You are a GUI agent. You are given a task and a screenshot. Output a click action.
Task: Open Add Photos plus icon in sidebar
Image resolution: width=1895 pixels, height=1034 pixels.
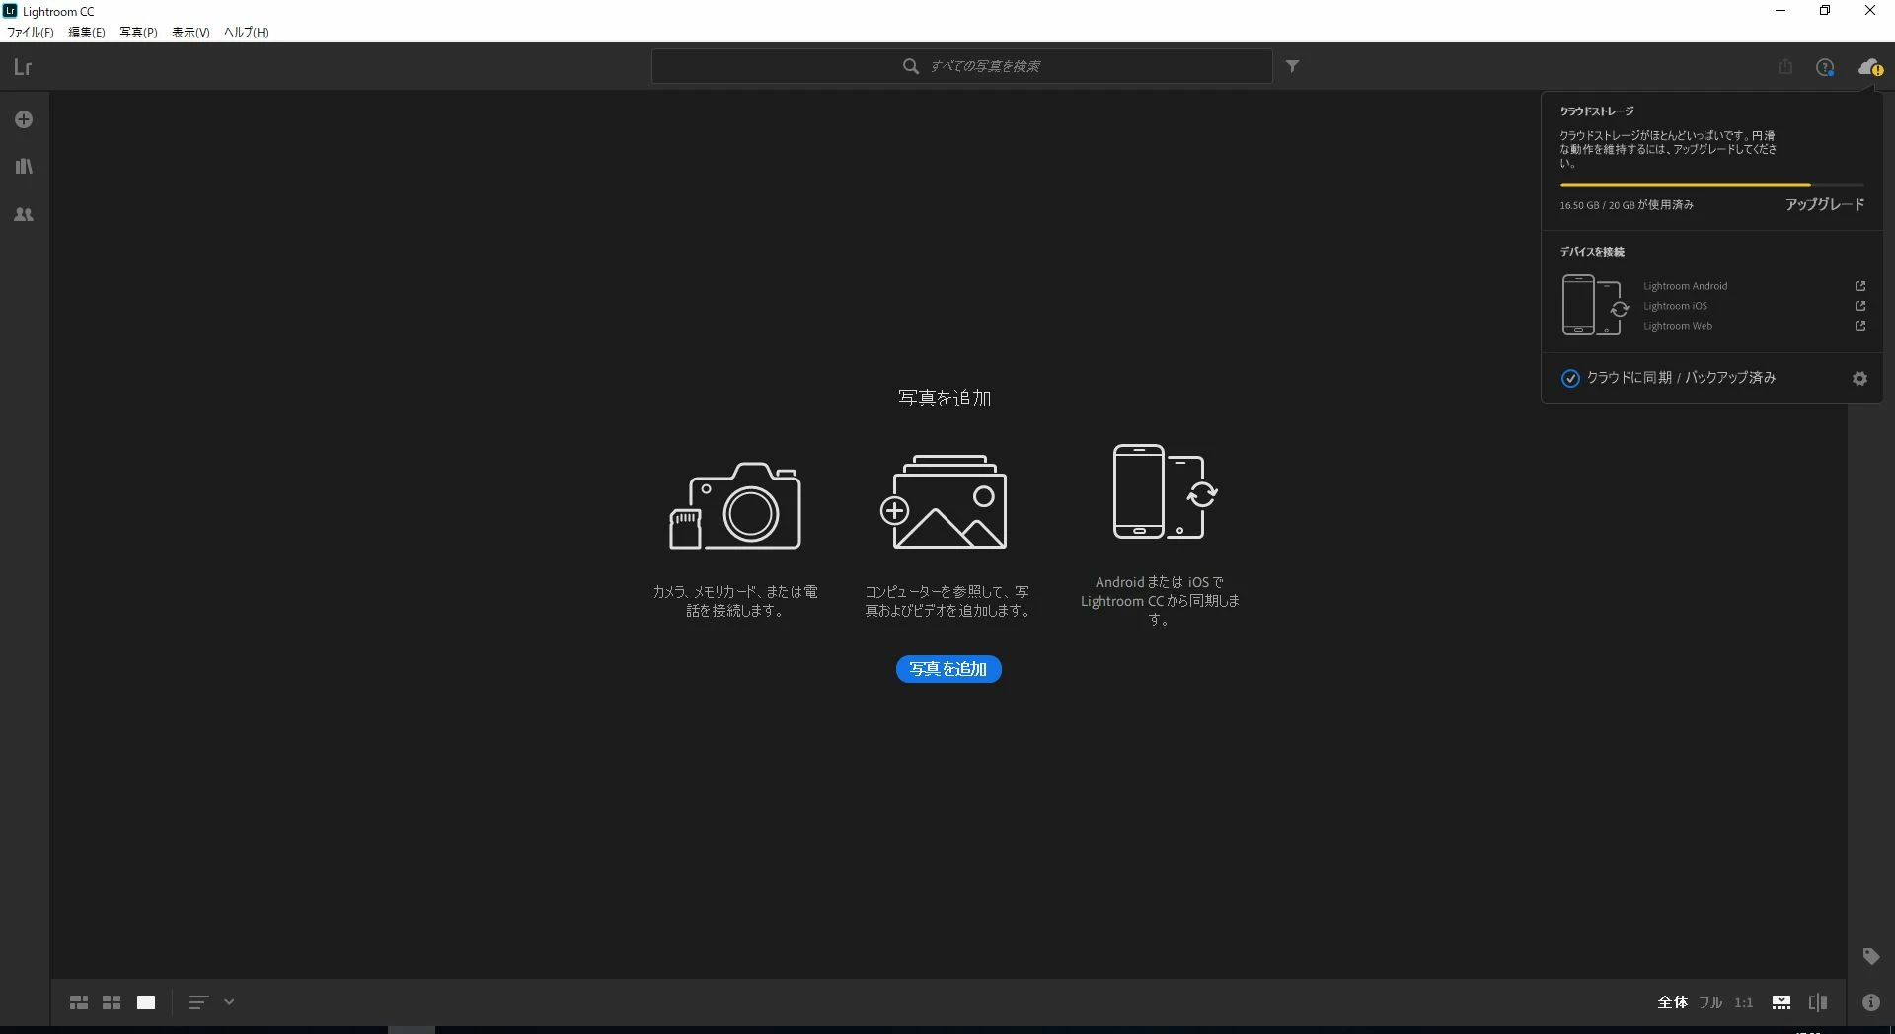pyautogui.click(x=24, y=119)
